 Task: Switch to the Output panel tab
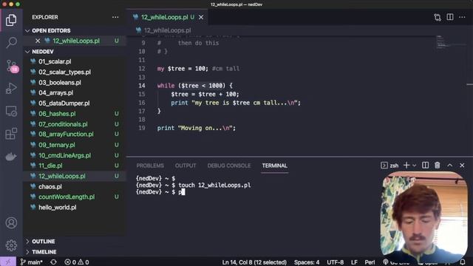coord(186,166)
